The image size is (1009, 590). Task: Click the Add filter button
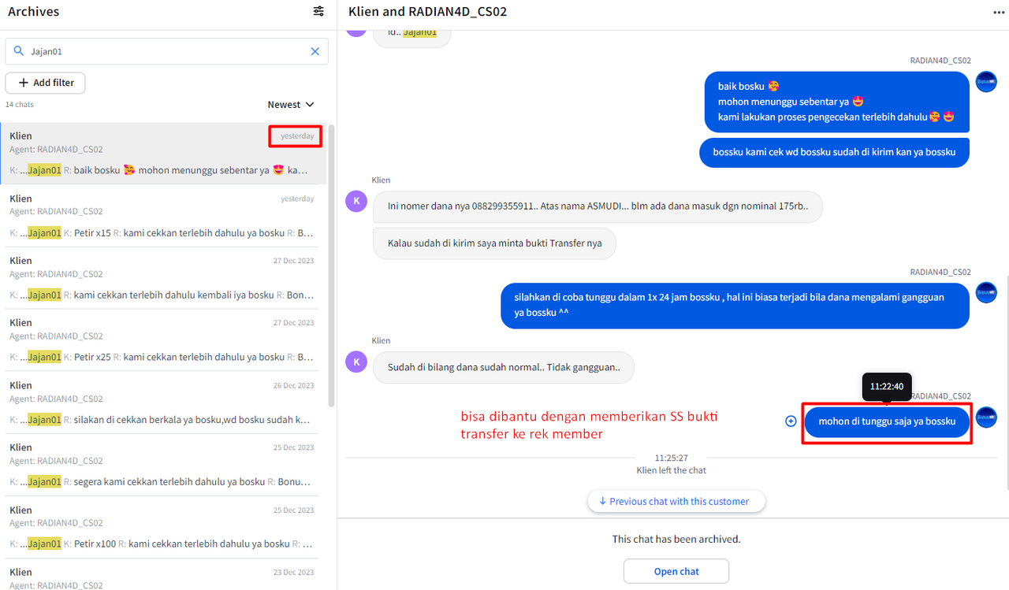(45, 82)
